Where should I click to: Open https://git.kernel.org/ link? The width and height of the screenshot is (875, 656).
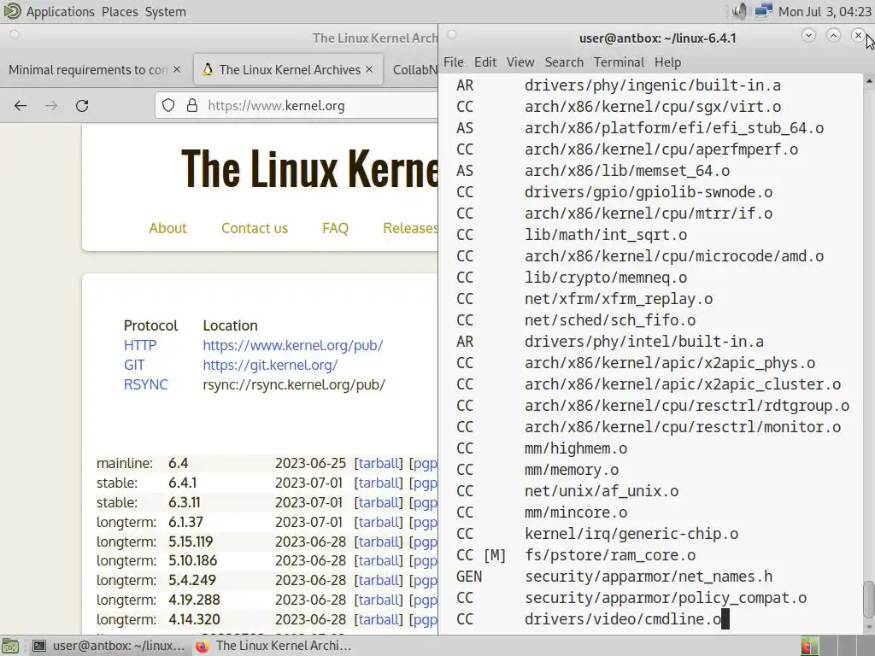click(270, 365)
